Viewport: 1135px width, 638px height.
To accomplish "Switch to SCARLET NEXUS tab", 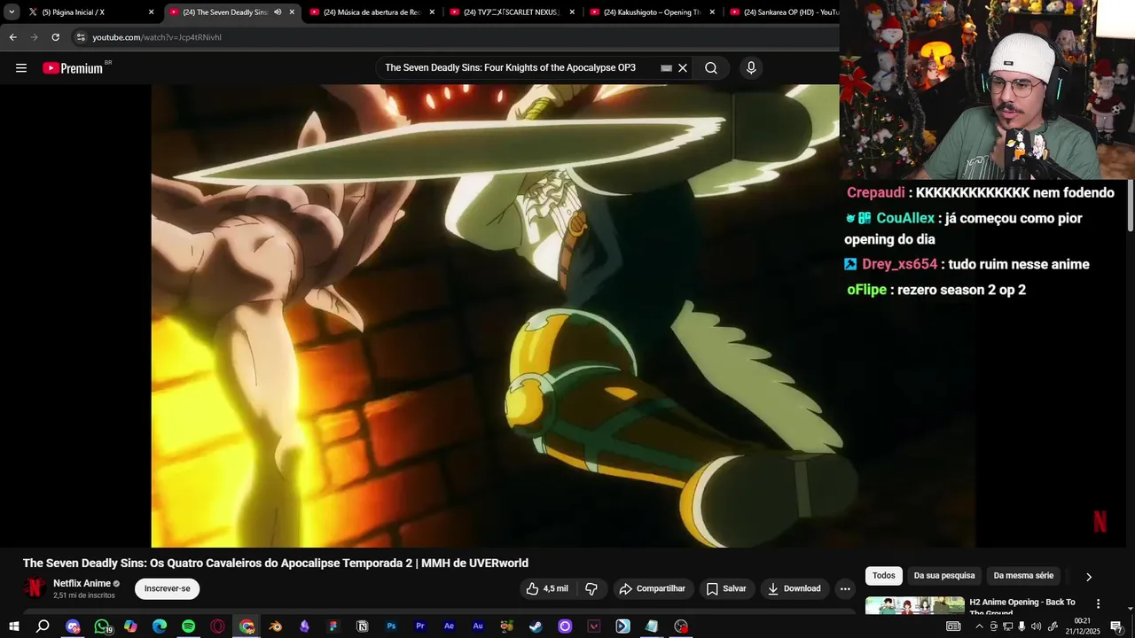I will pyautogui.click(x=512, y=12).
